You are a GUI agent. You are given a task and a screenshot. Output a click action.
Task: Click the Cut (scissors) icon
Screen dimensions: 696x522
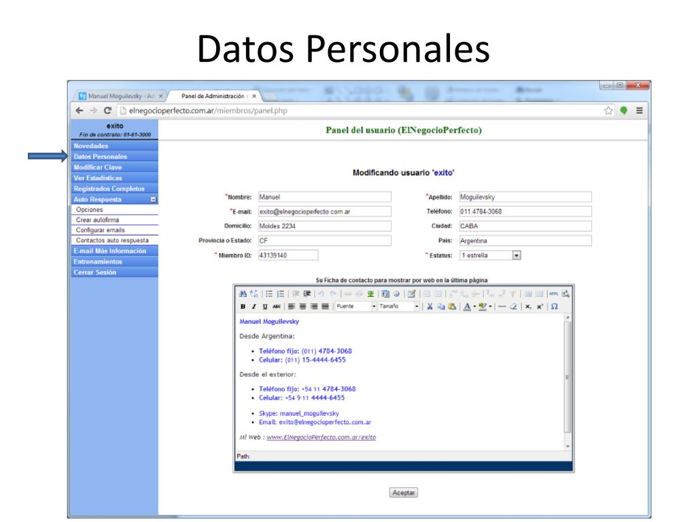(x=430, y=307)
